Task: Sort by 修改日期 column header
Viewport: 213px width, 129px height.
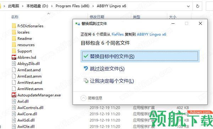Action: point(97,17)
